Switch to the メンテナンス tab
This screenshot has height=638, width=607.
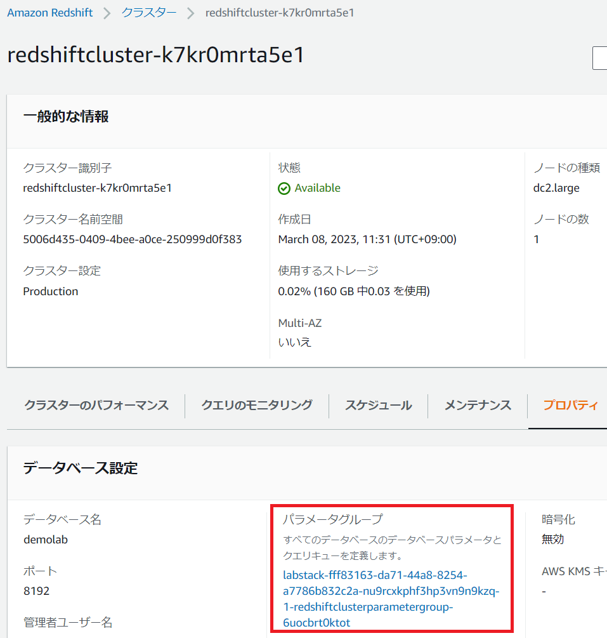coord(478,405)
